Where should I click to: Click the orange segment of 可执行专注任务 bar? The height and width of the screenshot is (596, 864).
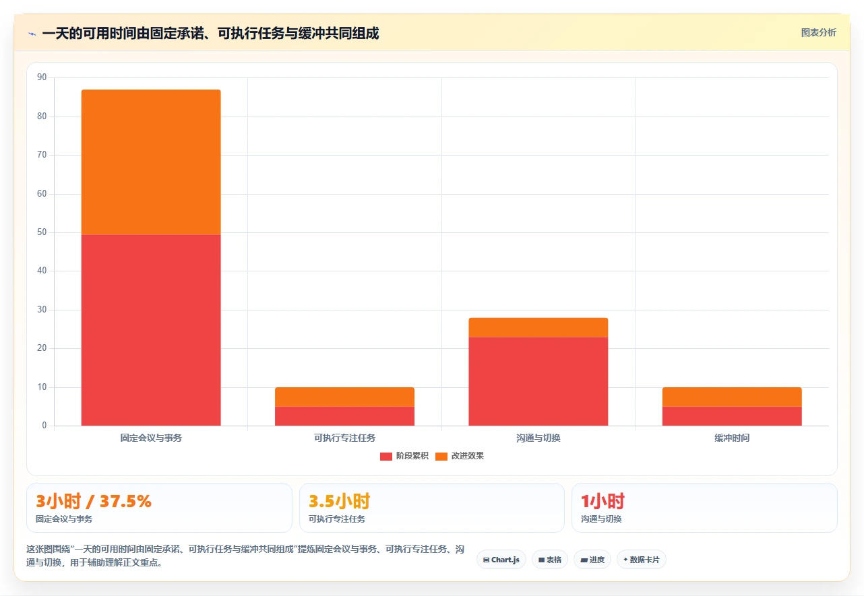point(344,397)
